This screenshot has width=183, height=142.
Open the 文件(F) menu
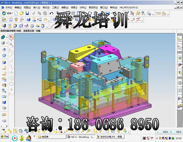(x=9, y=8)
